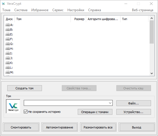Open the Избранное menu
Screen dimensions: 158x136
point(40,10)
